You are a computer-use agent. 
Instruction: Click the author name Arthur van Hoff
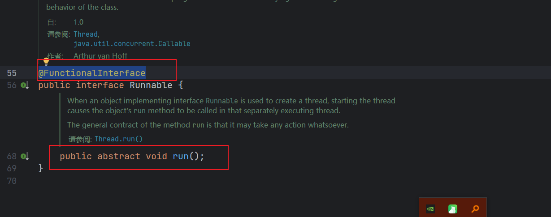(100, 56)
